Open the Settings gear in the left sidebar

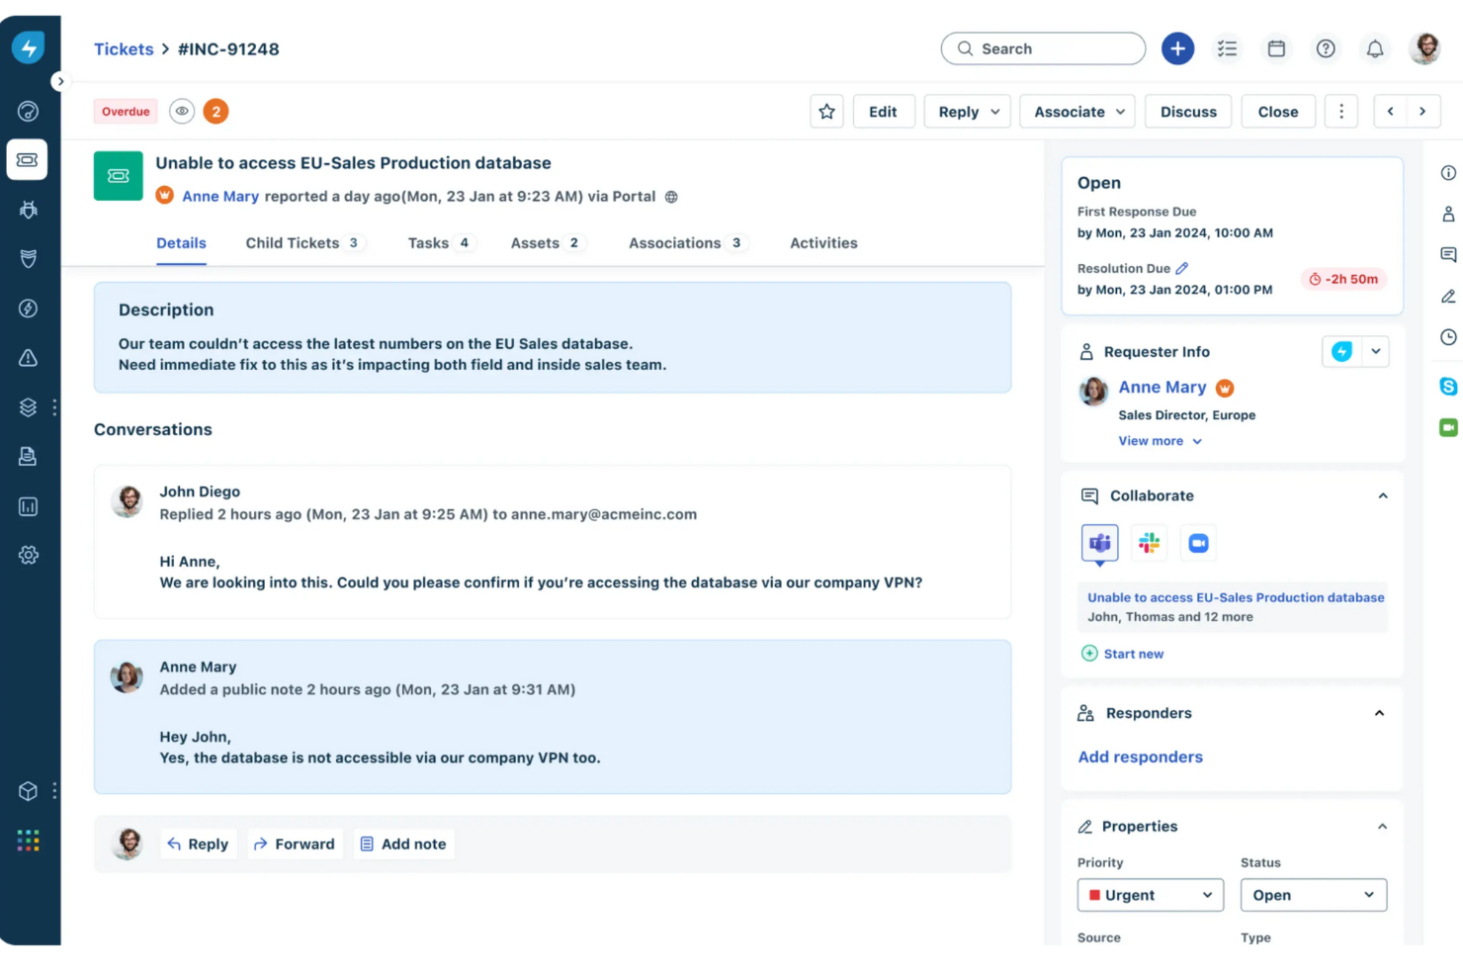coord(27,555)
